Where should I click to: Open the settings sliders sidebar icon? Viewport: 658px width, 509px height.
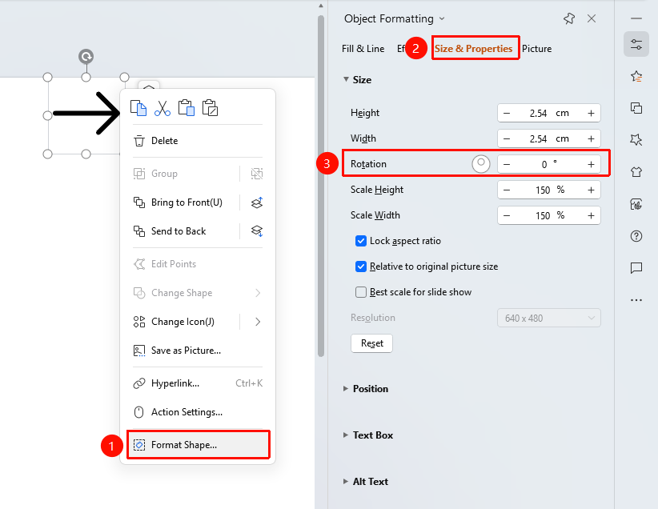point(636,44)
